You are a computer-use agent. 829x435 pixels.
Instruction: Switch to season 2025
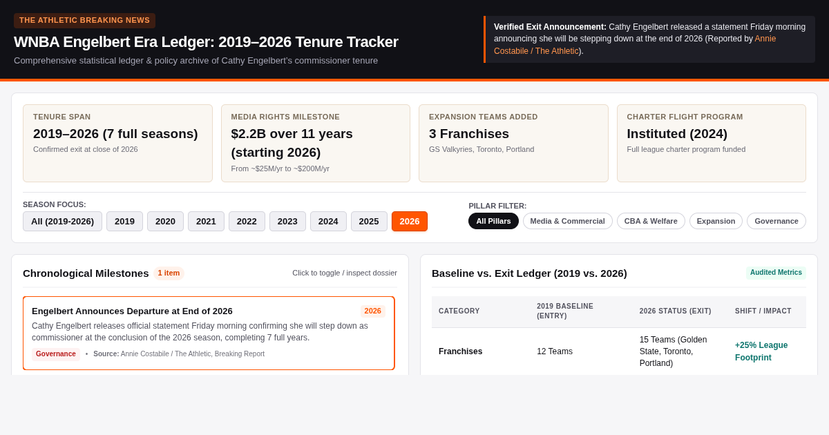point(369,221)
